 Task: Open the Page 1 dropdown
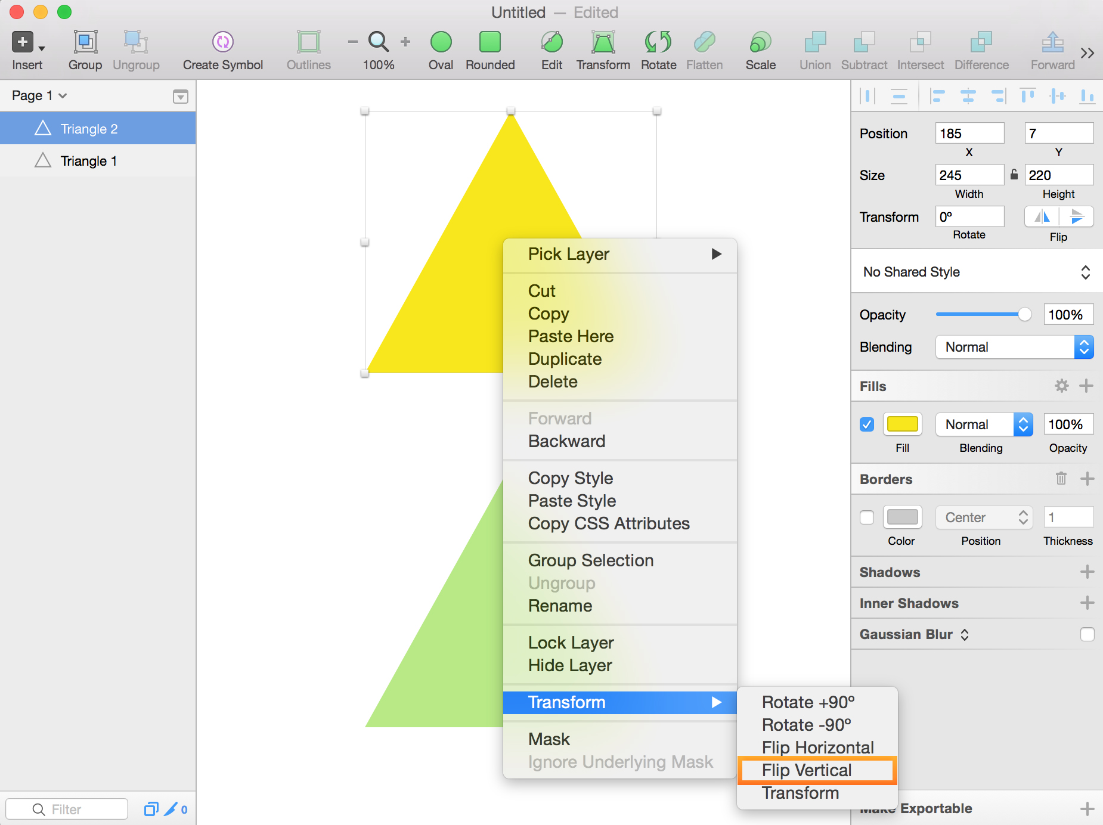pos(39,95)
